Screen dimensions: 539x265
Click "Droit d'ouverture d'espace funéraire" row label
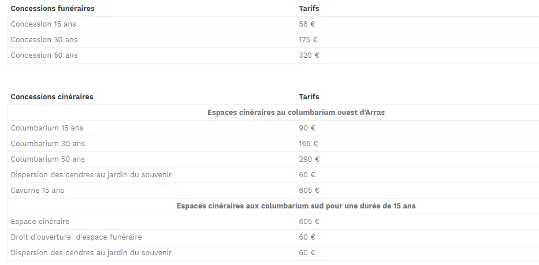coord(76,237)
